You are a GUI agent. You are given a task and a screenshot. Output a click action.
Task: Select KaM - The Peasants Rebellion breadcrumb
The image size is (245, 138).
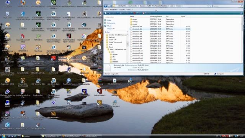tap(157, 6)
